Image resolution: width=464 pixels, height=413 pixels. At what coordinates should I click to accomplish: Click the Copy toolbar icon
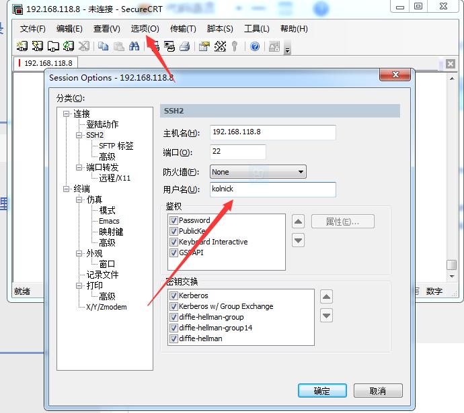coord(104,46)
